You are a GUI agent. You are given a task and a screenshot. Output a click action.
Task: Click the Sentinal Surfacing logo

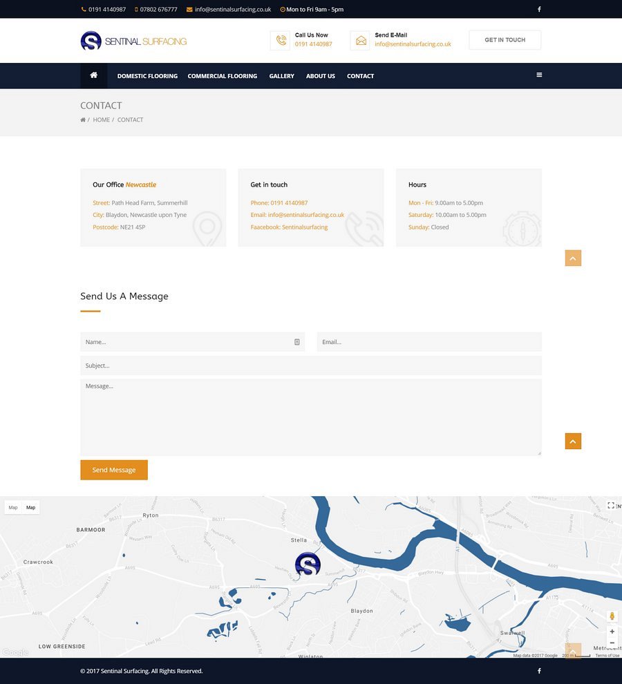click(133, 41)
